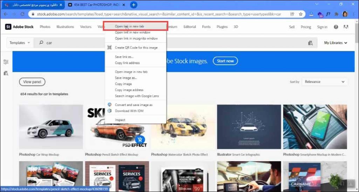Choose Open link in new tab
The height and width of the screenshot is (192, 359).
click(136, 26)
